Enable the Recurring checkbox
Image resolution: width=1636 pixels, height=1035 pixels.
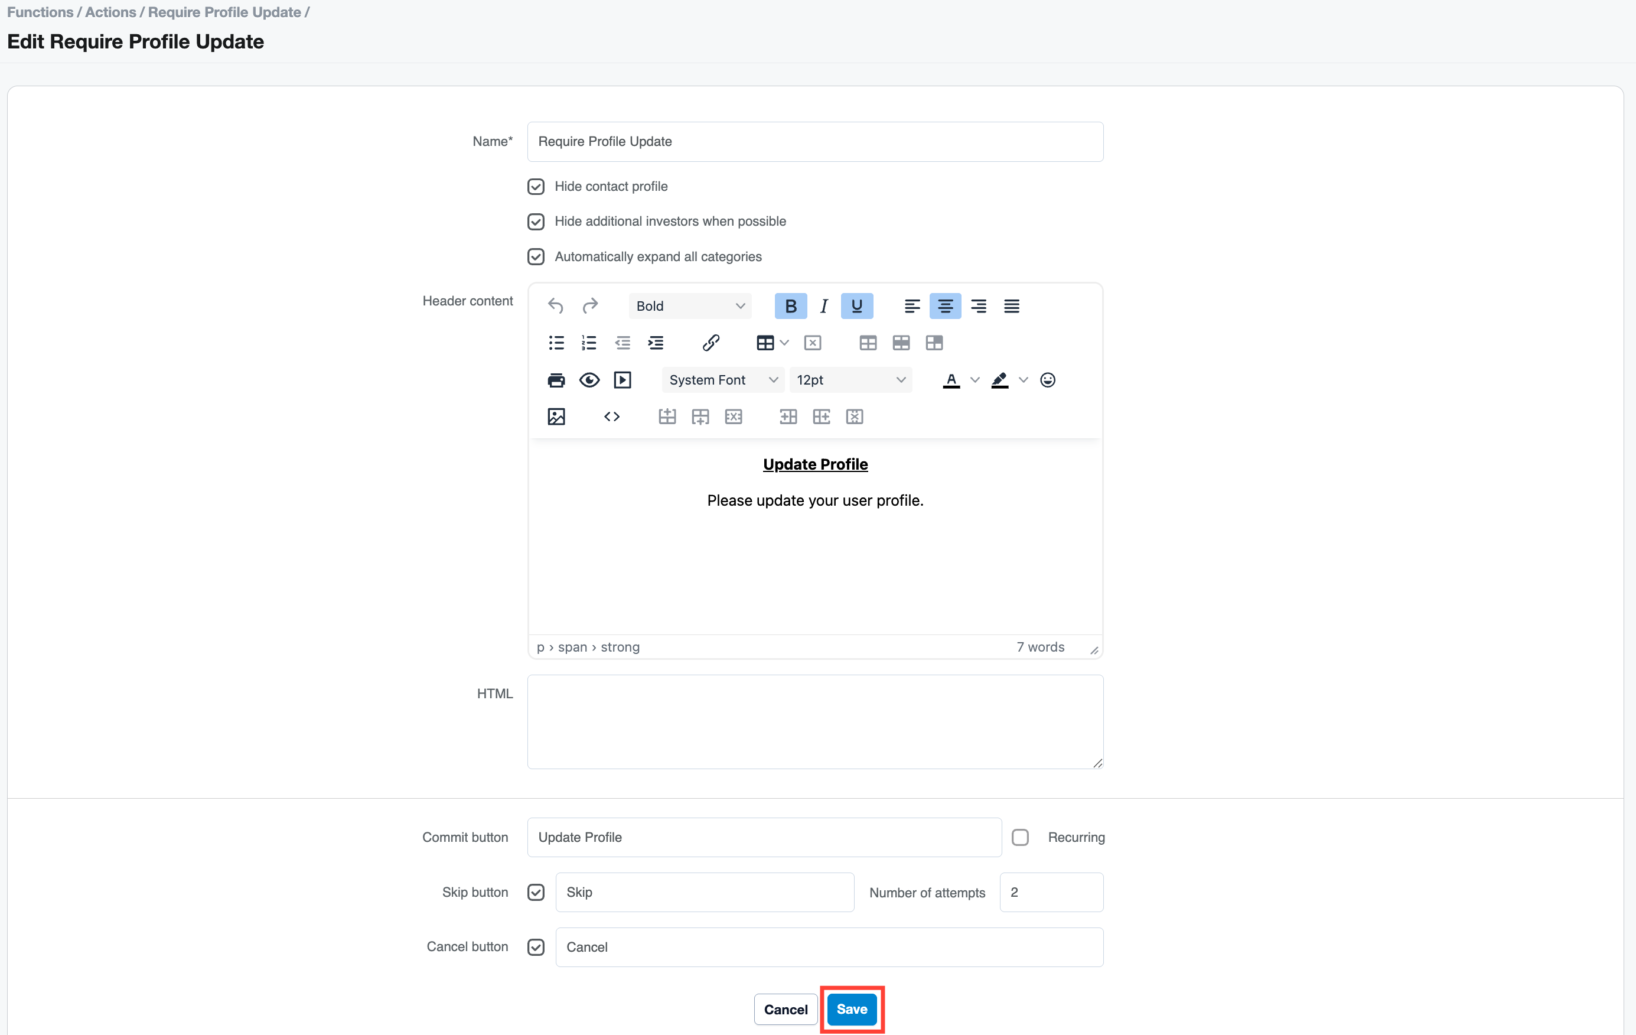[1020, 837]
